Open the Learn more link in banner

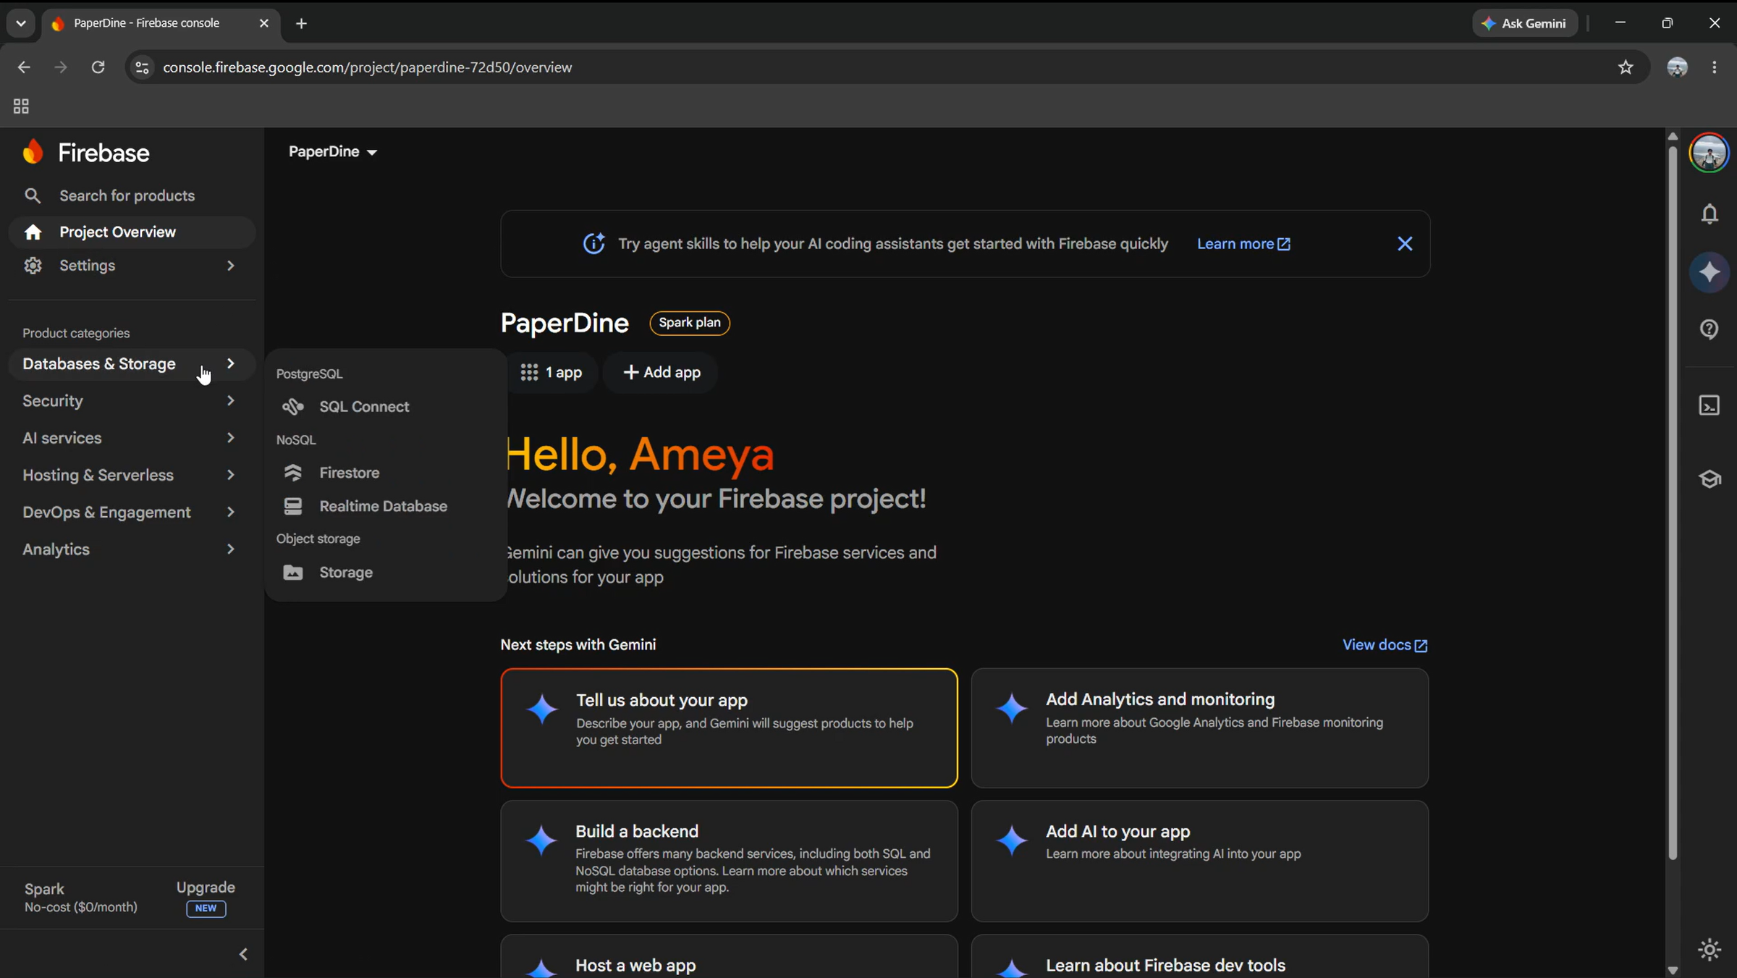point(1243,244)
